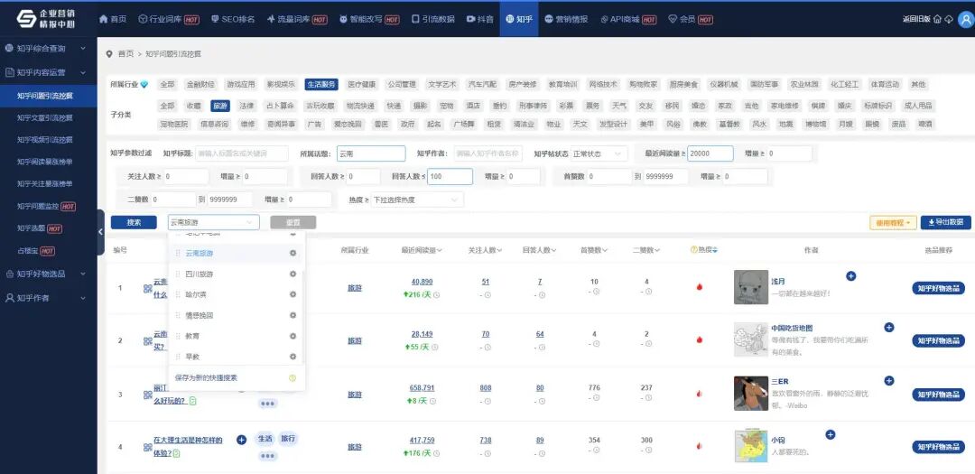Click plus icon next to author 浅月
Image resolution: width=975 pixels, height=474 pixels.
(x=850, y=276)
